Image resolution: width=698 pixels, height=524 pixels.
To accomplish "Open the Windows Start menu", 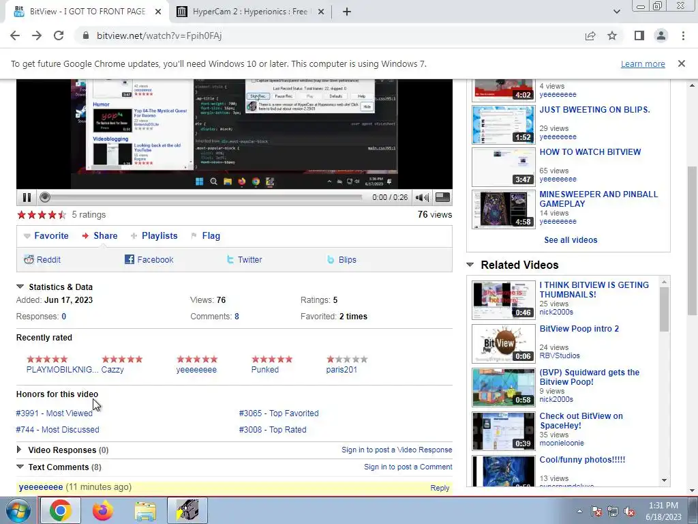I will pyautogui.click(x=18, y=510).
